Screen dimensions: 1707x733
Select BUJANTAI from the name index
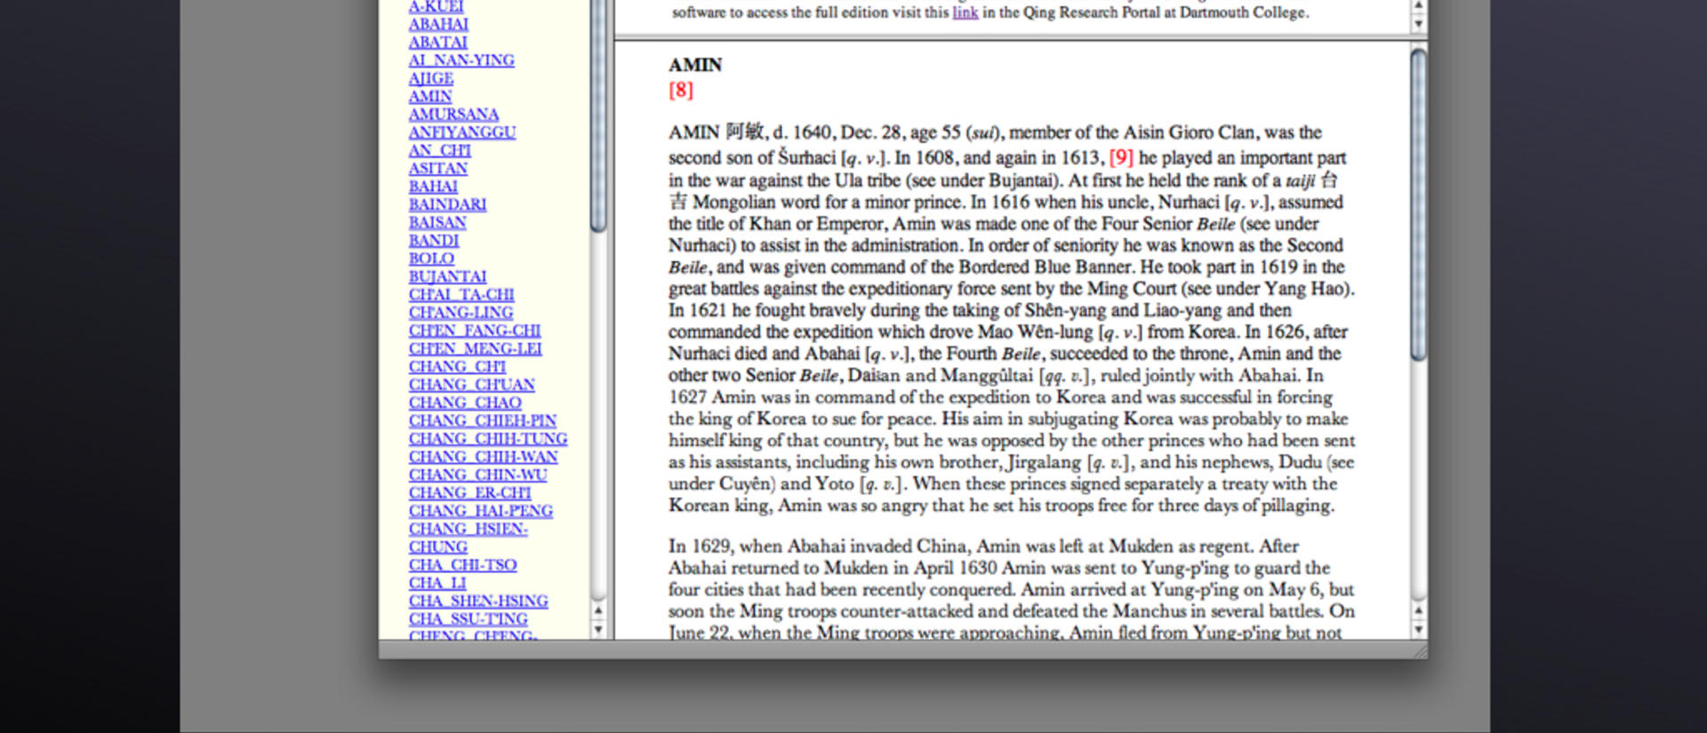click(447, 276)
